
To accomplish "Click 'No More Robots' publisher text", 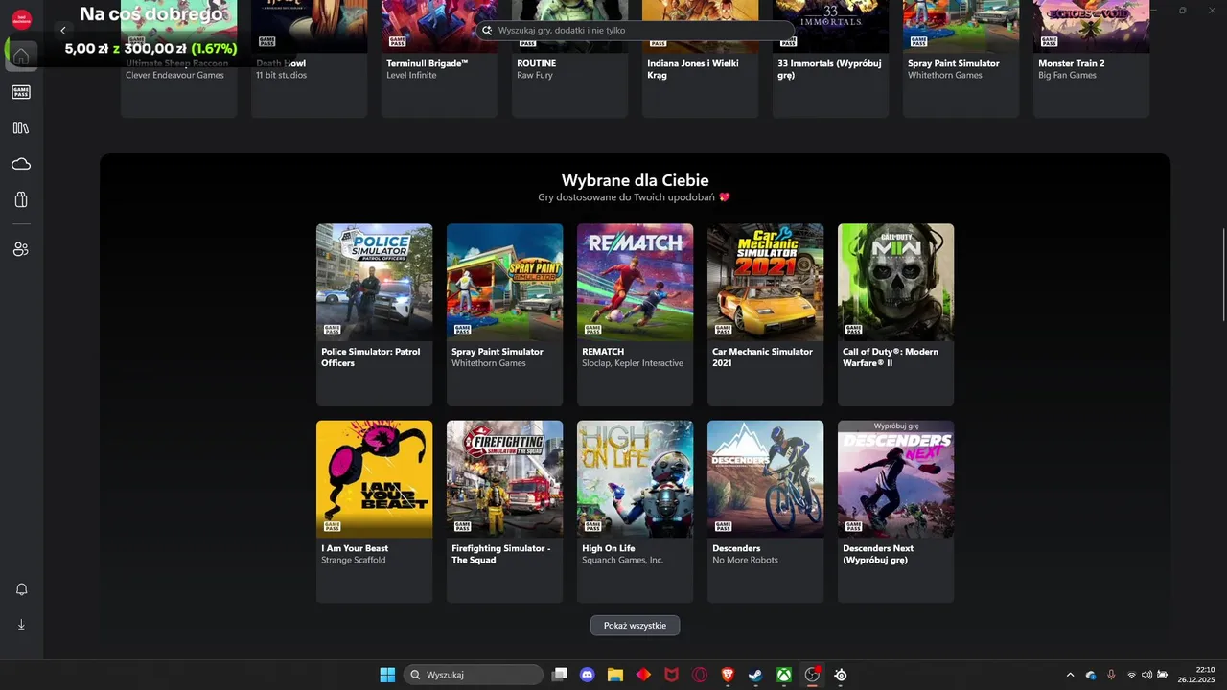I will [x=745, y=560].
